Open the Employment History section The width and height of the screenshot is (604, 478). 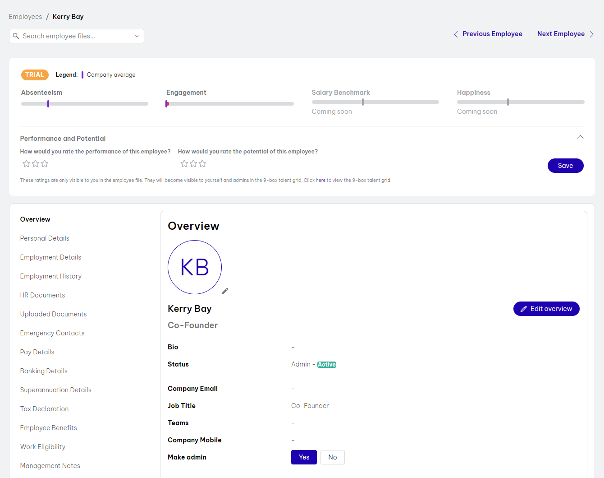tap(51, 276)
